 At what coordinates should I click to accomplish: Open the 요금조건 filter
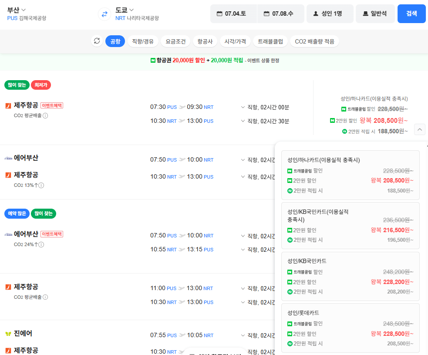click(175, 41)
